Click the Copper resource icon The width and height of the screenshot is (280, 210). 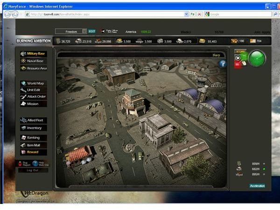(119, 41)
